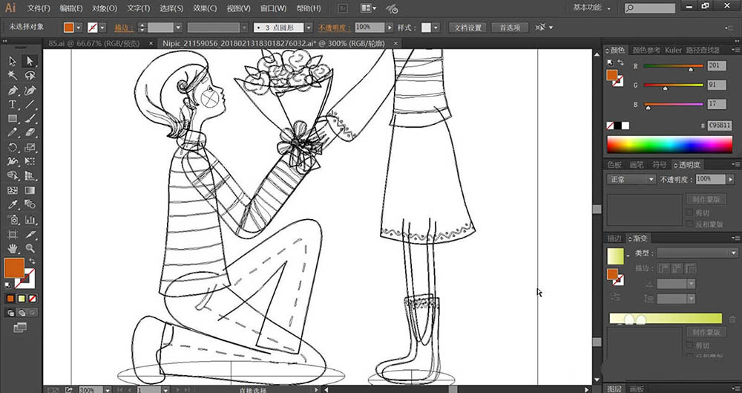
Task: Enable Draw Behind mode
Action: coord(22,313)
